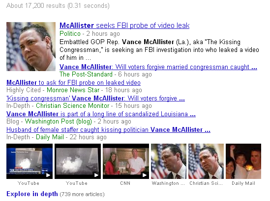Click the 'CNN' caption under video thumbnail
Viewport: 270px width, 201px height.
click(125, 183)
